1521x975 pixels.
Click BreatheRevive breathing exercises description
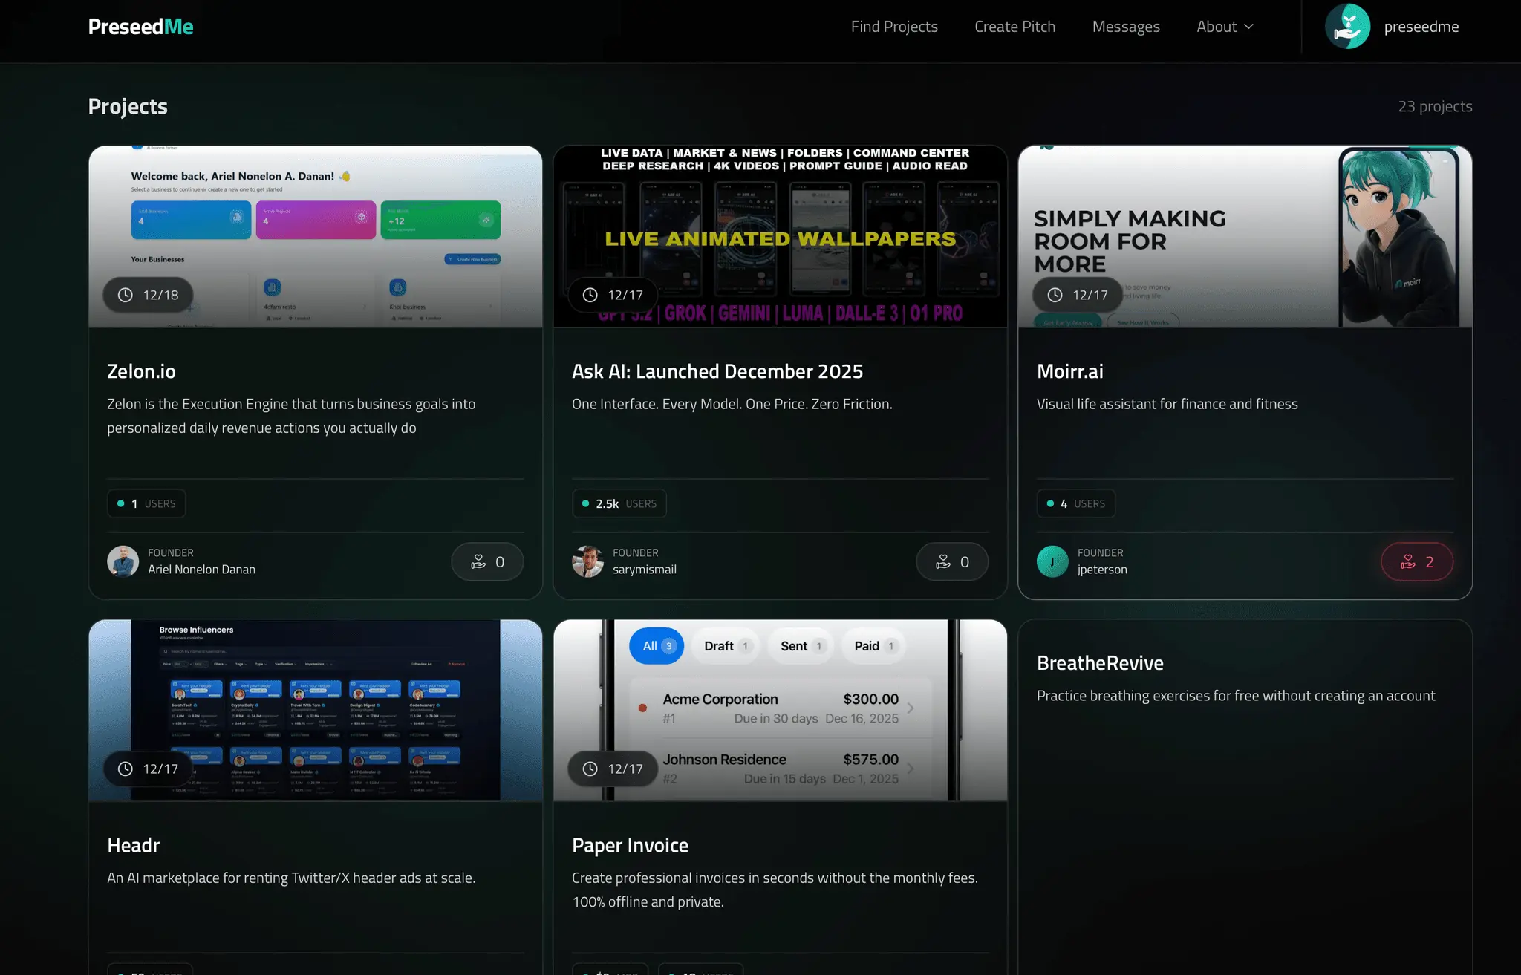pos(1236,696)
